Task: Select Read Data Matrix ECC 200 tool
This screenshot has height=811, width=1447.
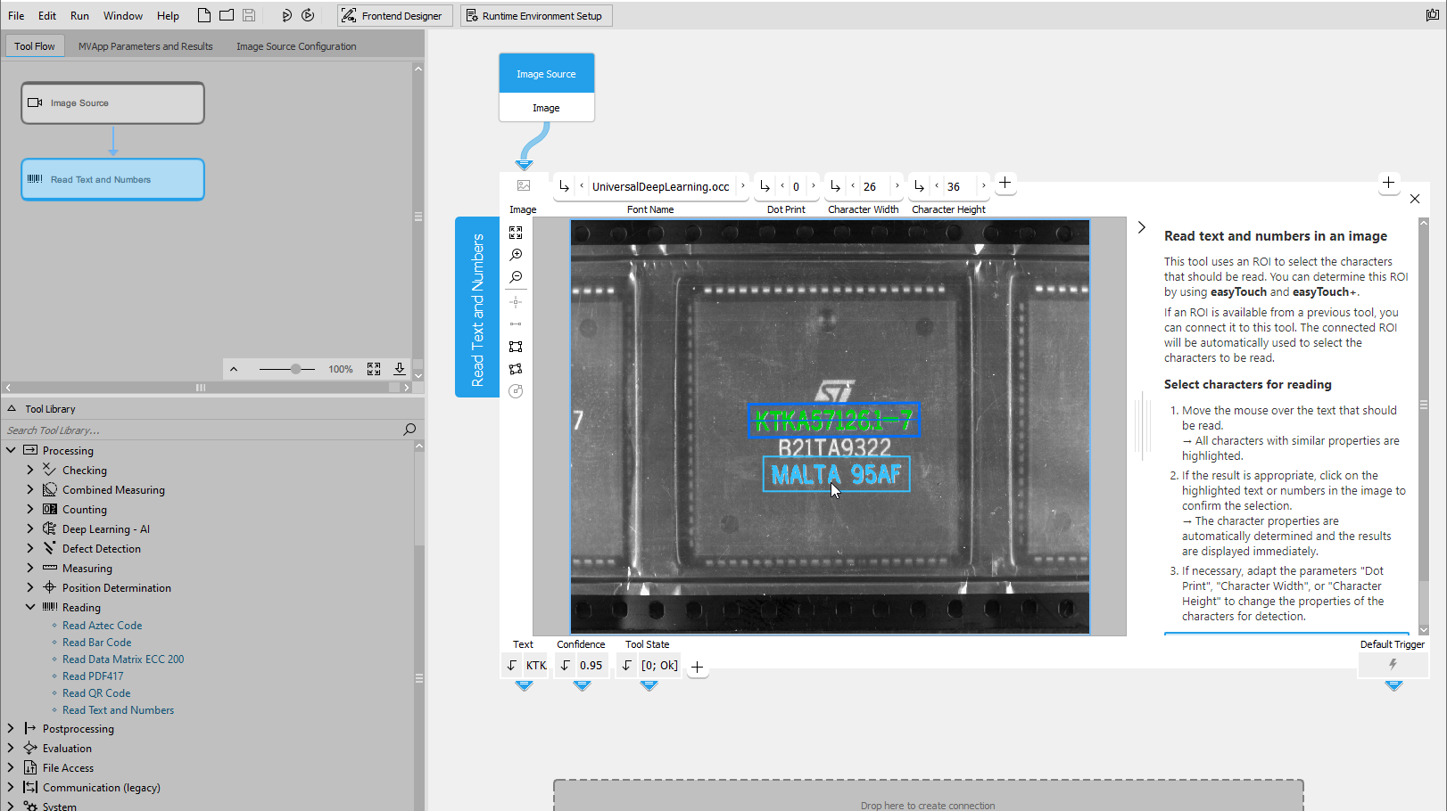Action: click(x=123, y=659)
